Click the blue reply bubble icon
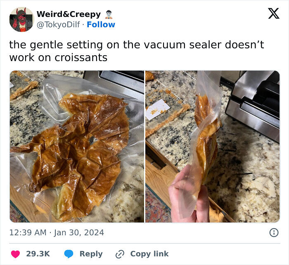This screenshot has height=265, width=289. pos(69,254)
